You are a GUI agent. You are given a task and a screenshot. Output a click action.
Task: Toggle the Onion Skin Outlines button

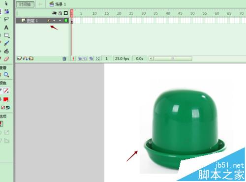point(85,59)
